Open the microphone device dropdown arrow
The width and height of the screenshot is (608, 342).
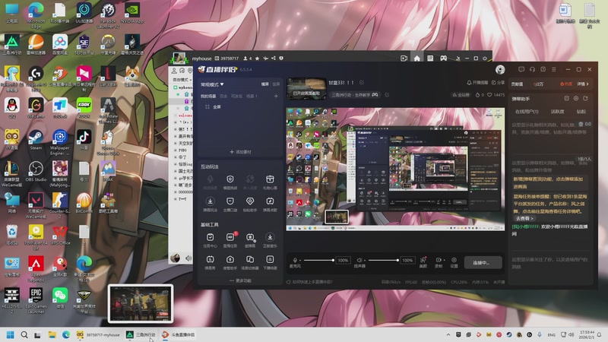pyautogui.click(x=300, y=260)
